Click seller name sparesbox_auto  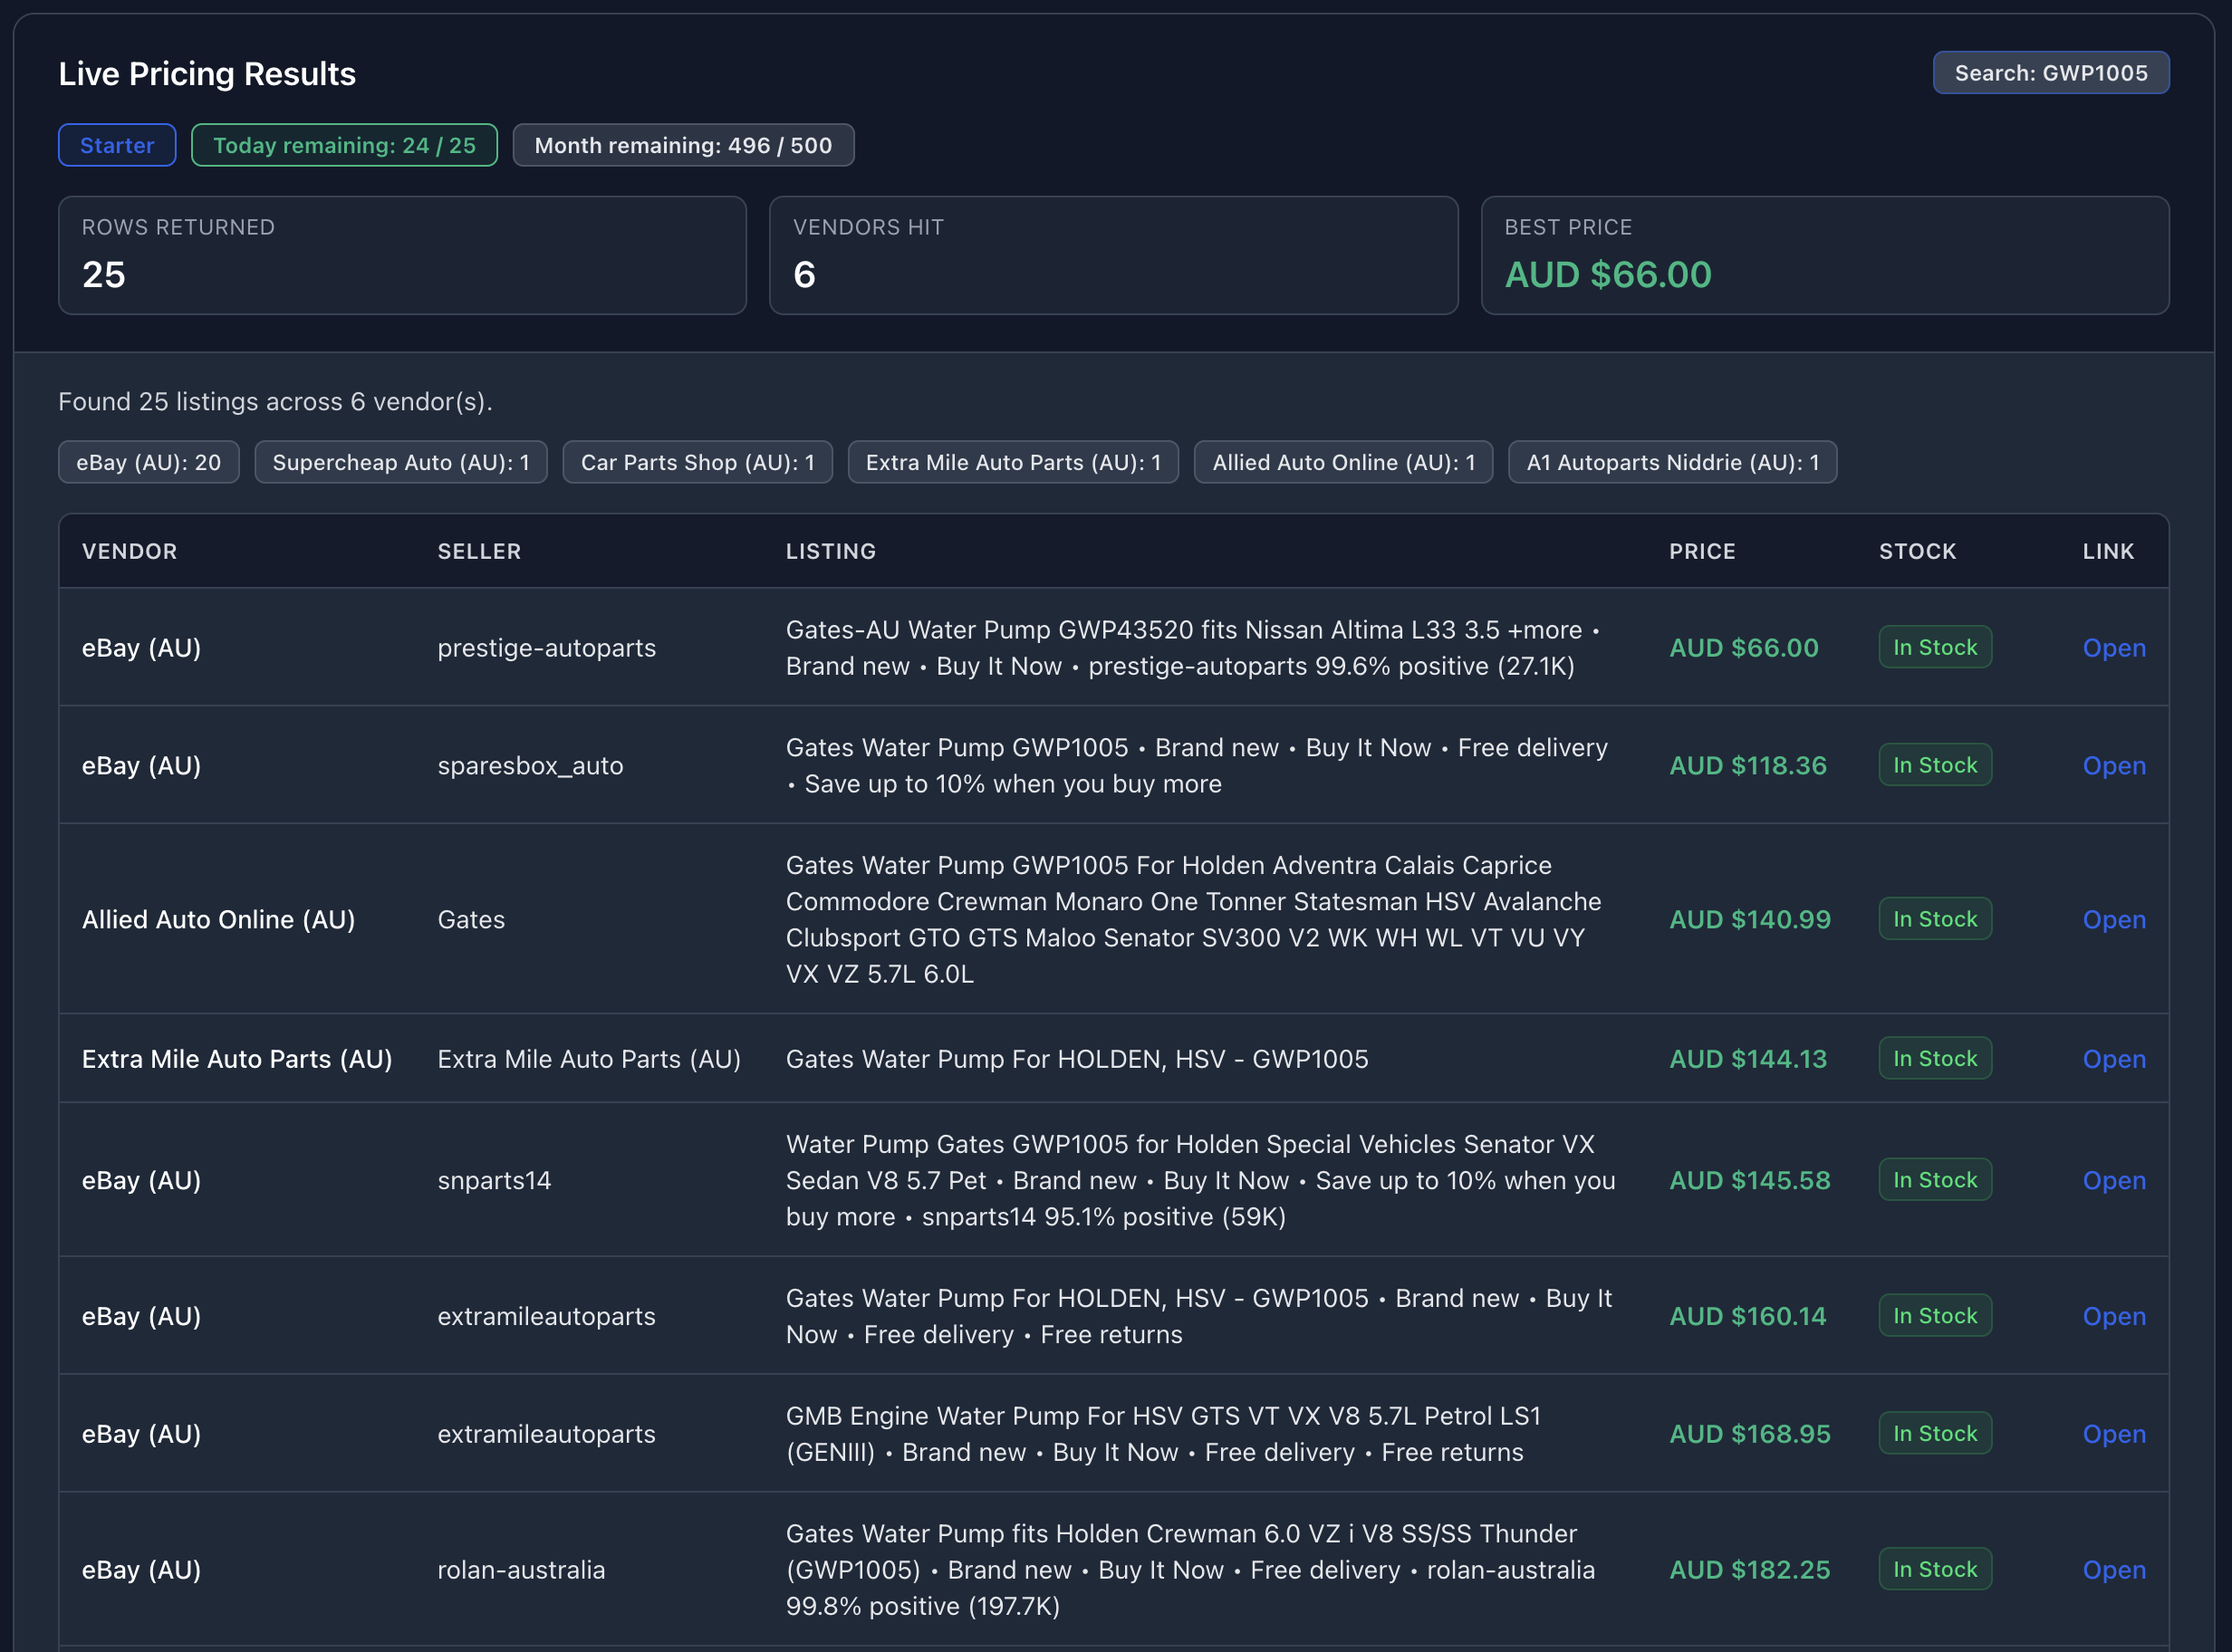tap(530, 766)
